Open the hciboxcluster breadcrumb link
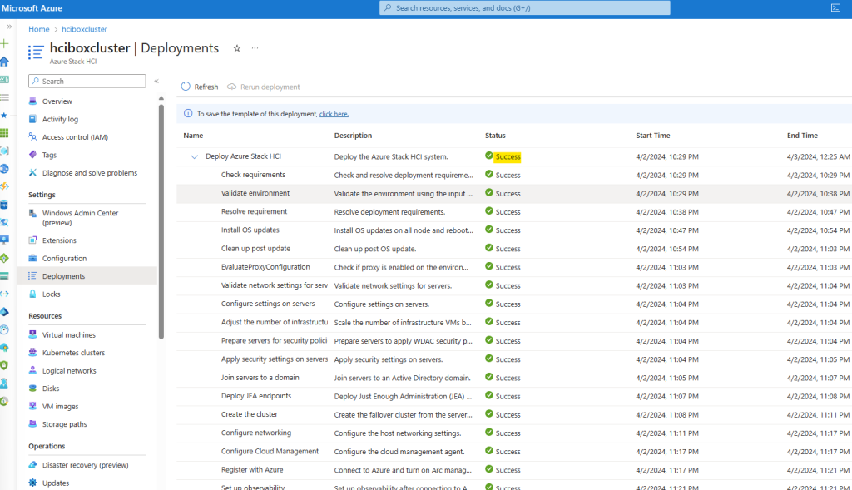This screenshot has height=490, width=852. [84, 29]
